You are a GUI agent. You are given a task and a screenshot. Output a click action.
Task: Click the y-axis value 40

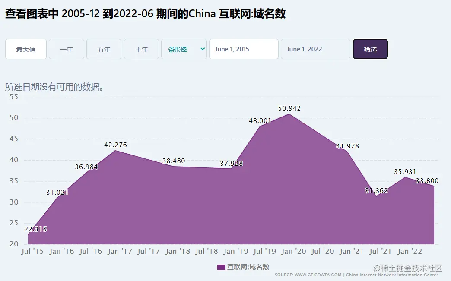point(14,160)
